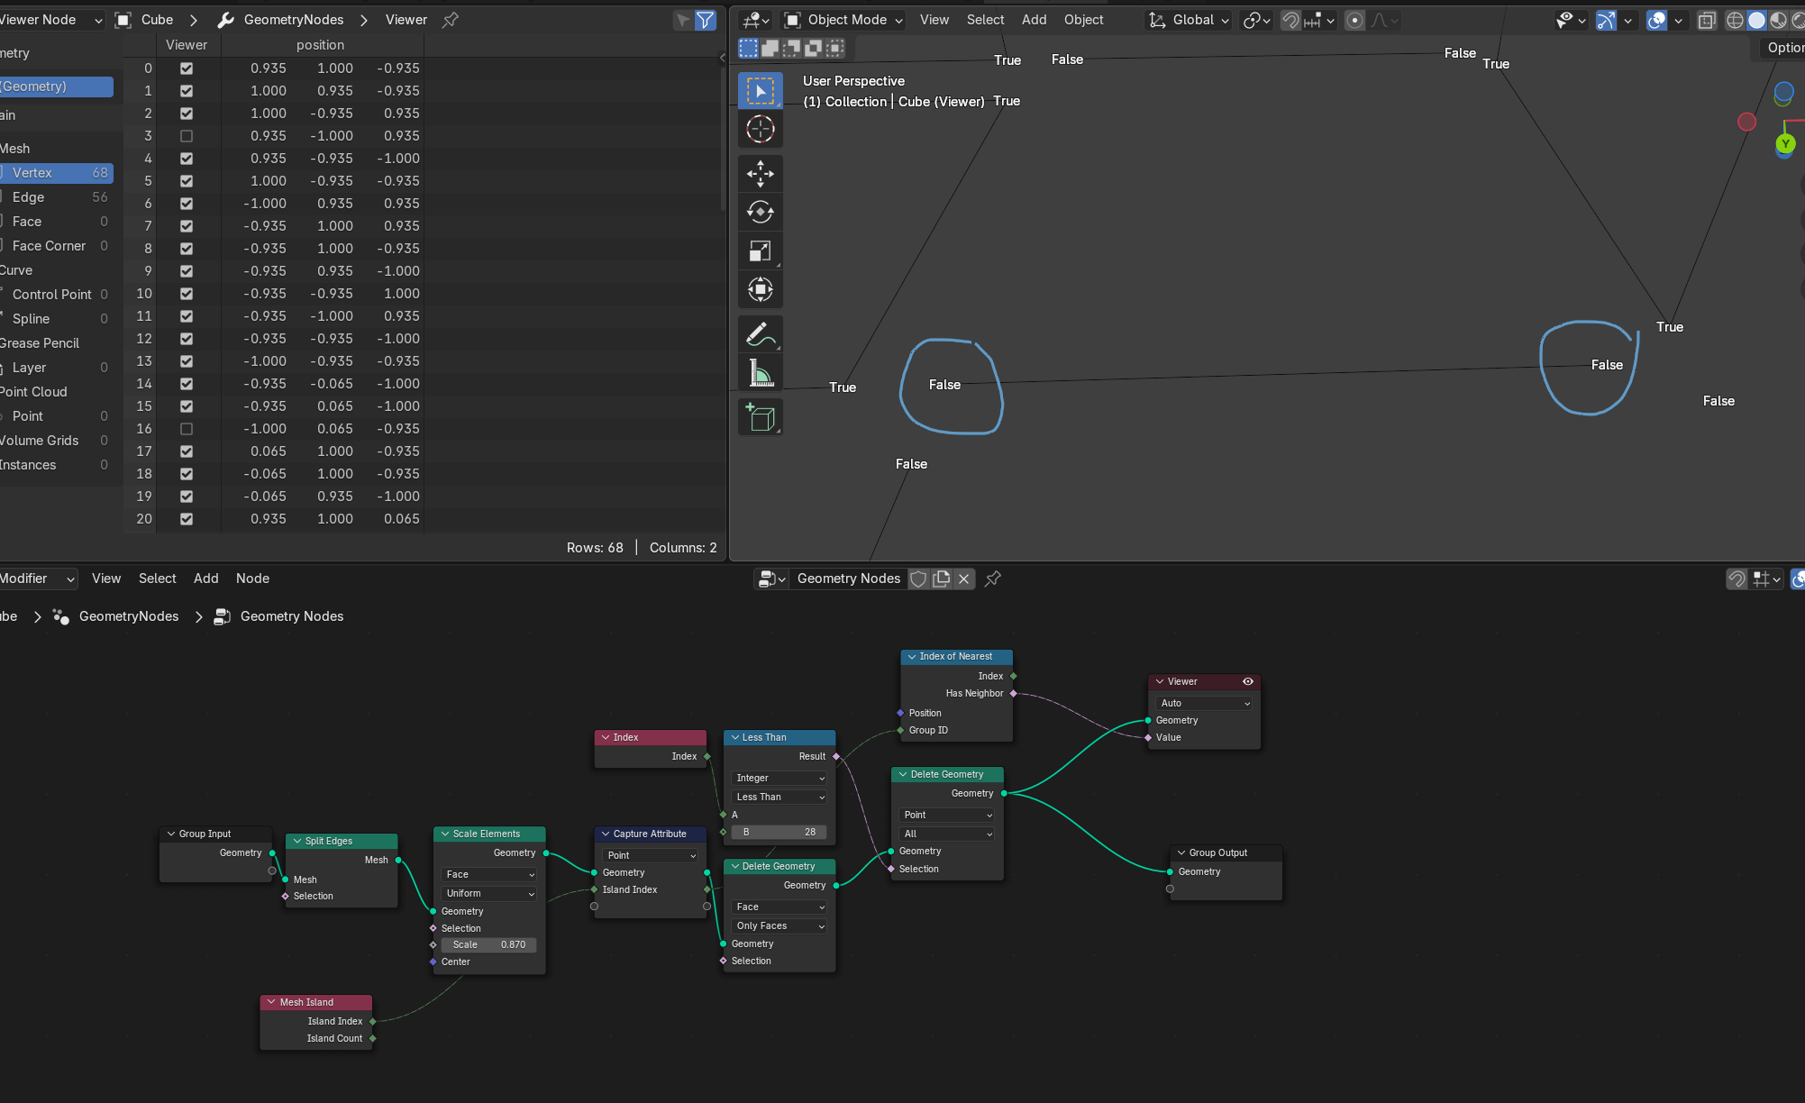The image size is (1805, 1103).
Task: Toggle viewport gizmos display
Action: pyautogui.click(x=1606, y=20)
